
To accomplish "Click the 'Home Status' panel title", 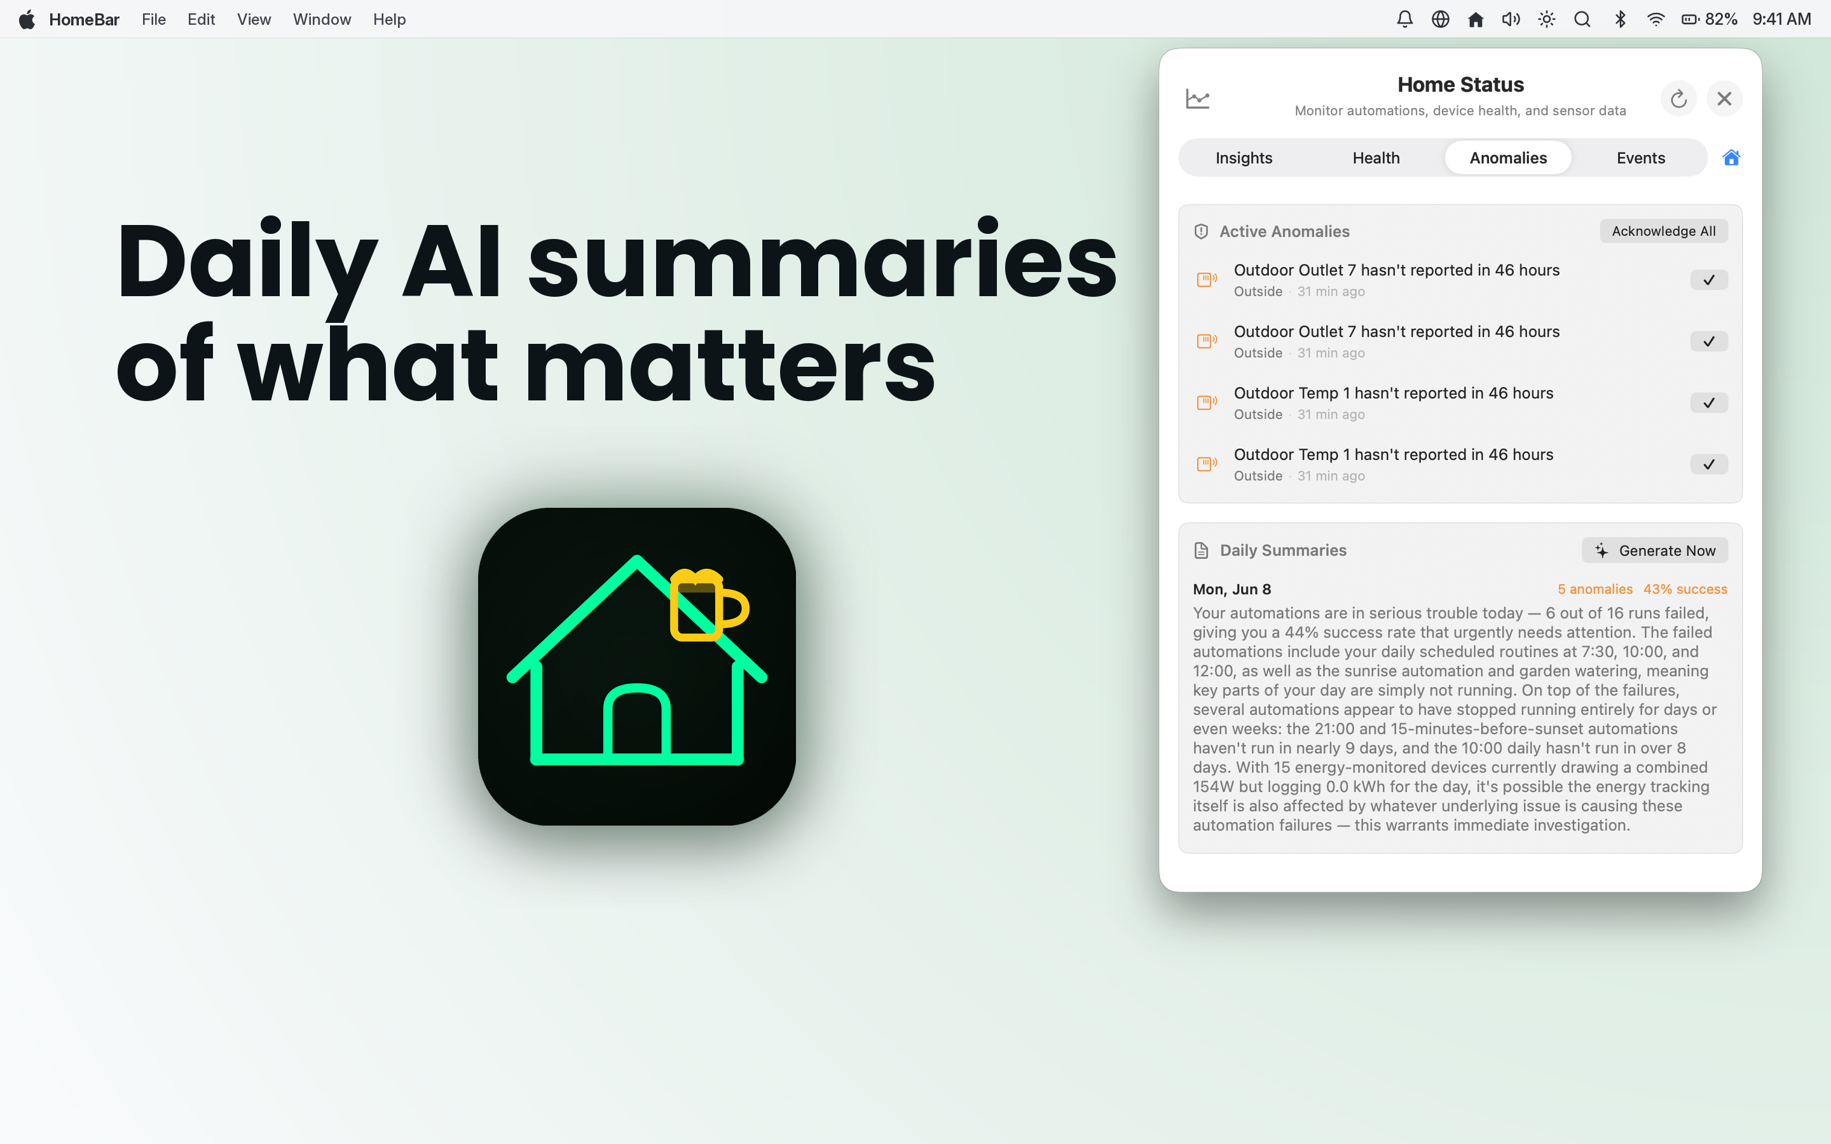I will 1460,85.
